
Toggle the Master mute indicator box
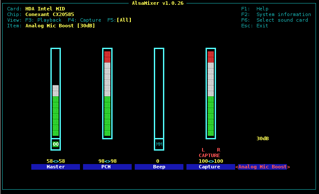tap(56, 144)
